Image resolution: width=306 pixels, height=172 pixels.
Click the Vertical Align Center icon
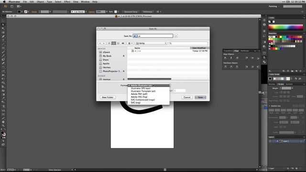252,58
